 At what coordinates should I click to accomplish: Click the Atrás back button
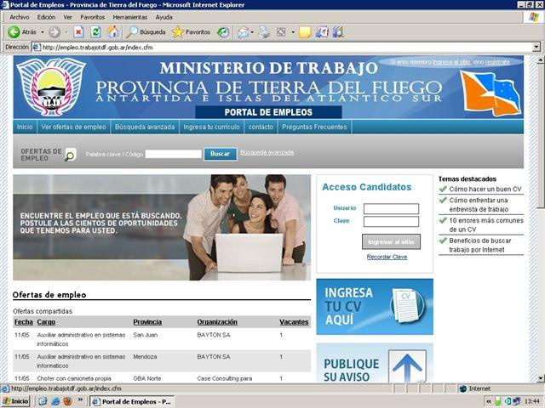pos(22,32)
